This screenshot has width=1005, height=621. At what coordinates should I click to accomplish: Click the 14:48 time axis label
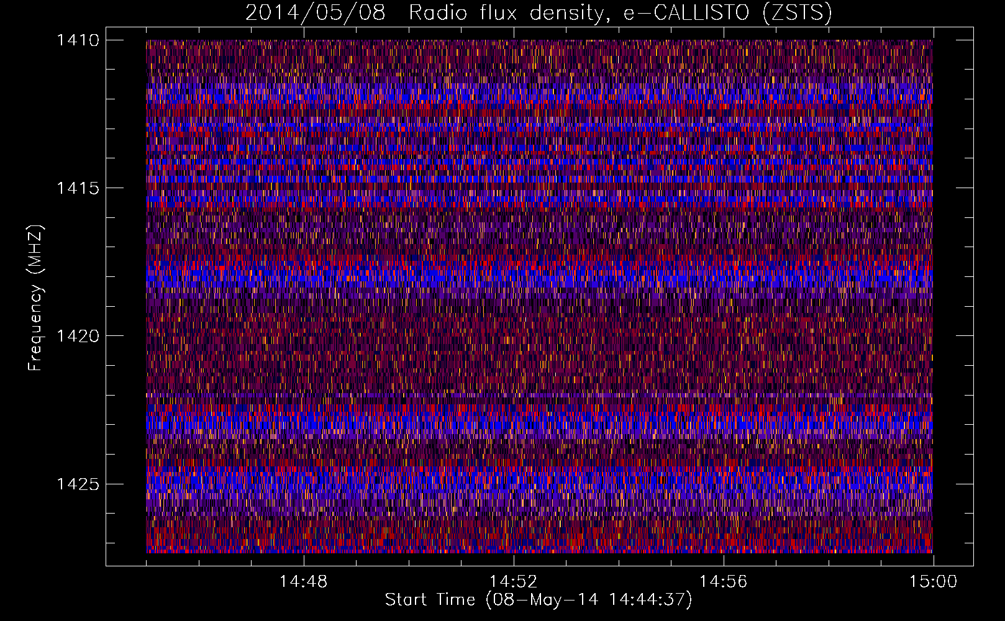(303, 582)
